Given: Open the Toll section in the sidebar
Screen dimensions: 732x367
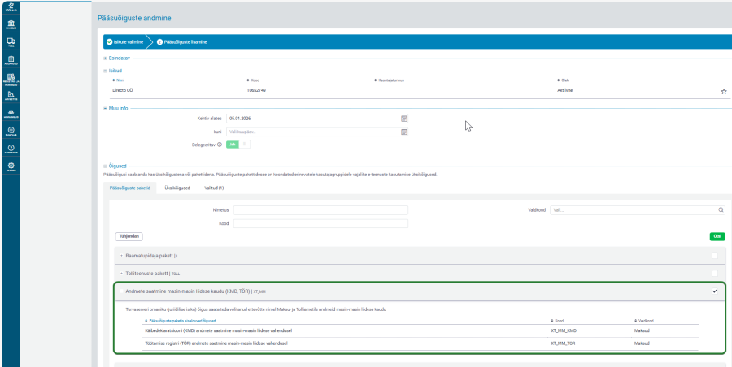Looking at the screenshot, I should click(x=11, y=42).
